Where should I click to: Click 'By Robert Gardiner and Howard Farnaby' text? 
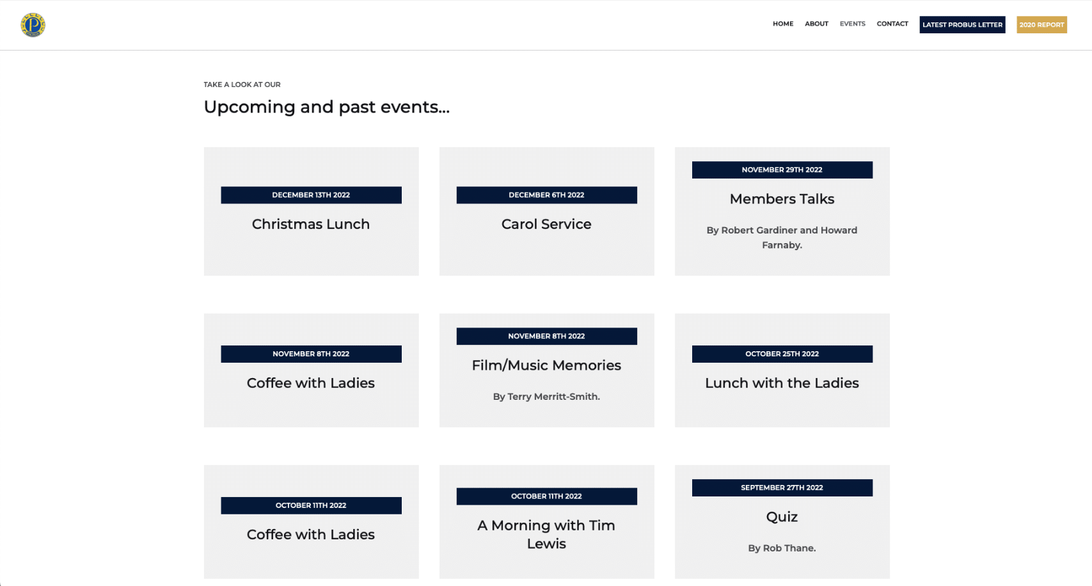(782, 237)
